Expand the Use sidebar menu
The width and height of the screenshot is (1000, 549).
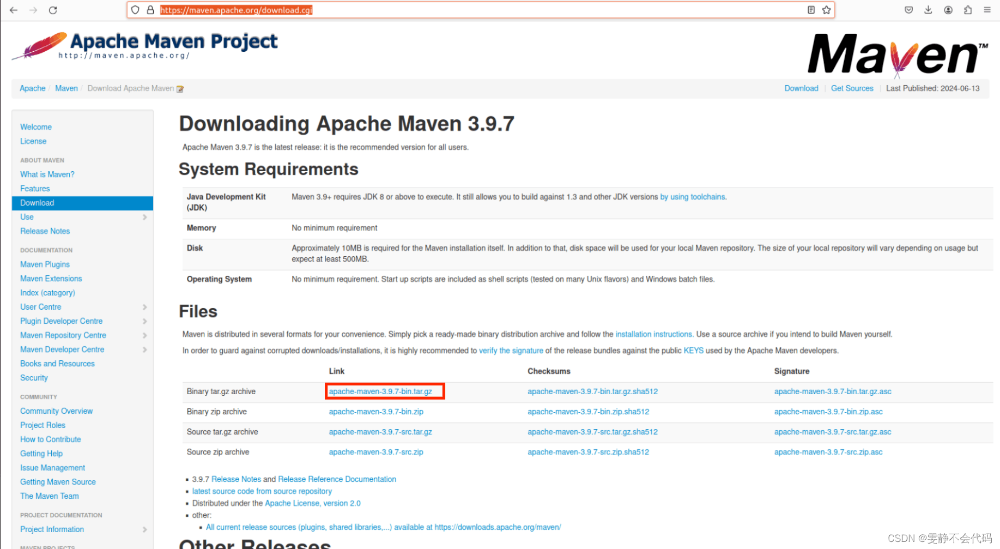pos(145,217)
